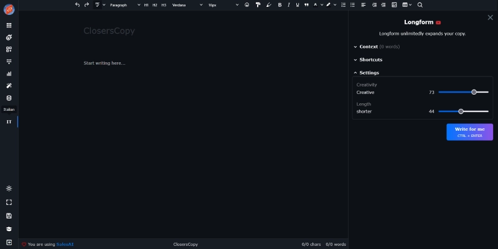This screenshot has height=249, width=498.
Task: Apply H3 heading style
Action: point(164,5)
